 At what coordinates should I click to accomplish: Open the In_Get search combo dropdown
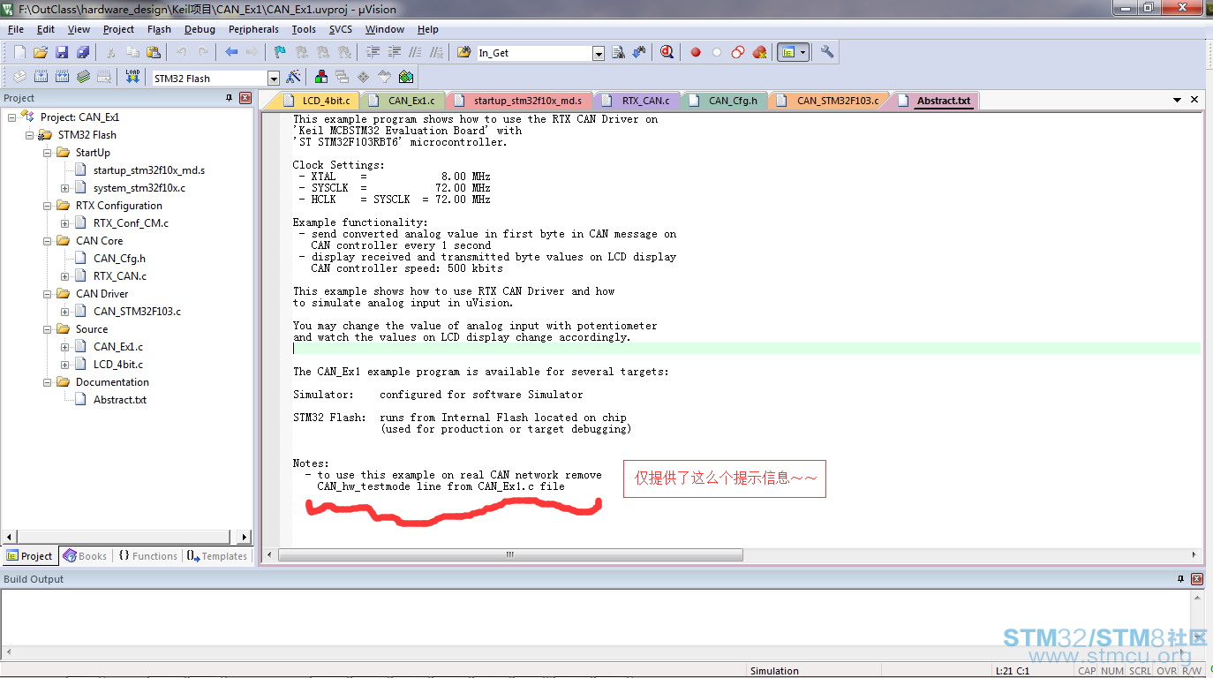pyautogui.click(x=599, y=53)
